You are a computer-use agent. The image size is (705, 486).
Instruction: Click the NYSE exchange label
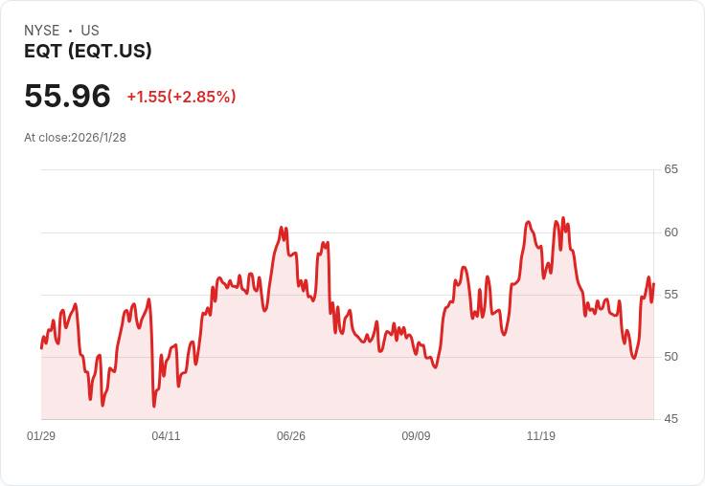(x=42, y=31)
